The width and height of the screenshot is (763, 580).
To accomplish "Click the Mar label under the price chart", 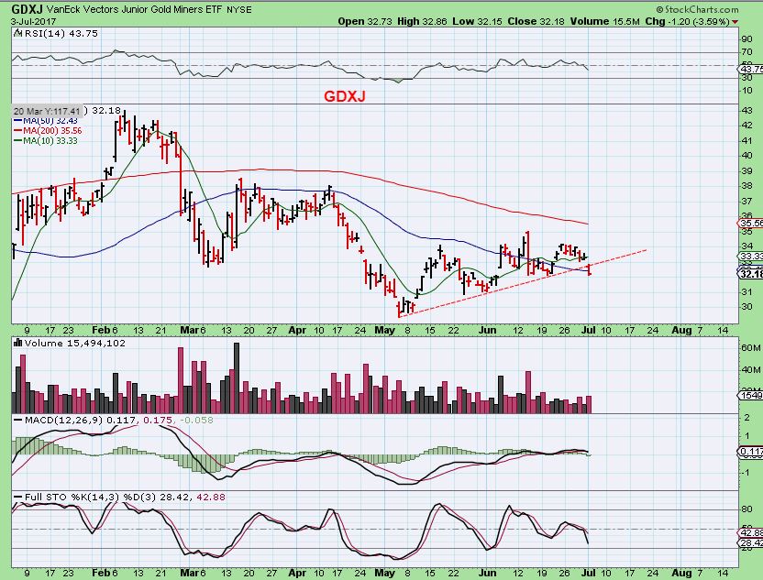I will pyautogui.click(x=189, y=330).
